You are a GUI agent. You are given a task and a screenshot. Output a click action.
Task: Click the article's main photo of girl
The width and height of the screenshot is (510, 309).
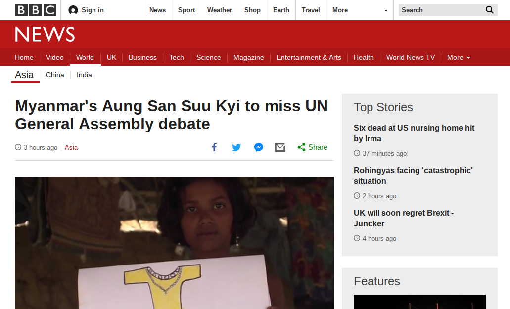point(174,243)
